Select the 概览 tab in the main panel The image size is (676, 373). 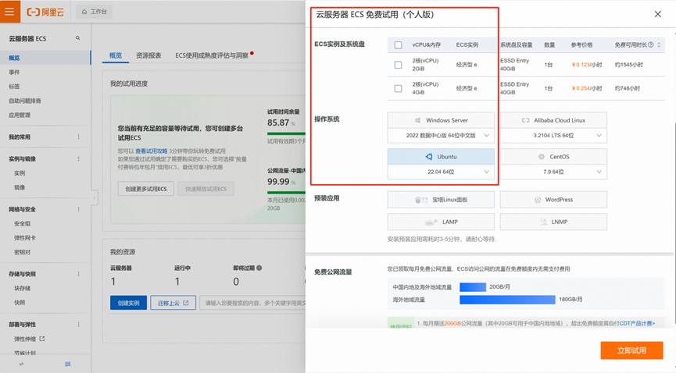tap(116, 55)
